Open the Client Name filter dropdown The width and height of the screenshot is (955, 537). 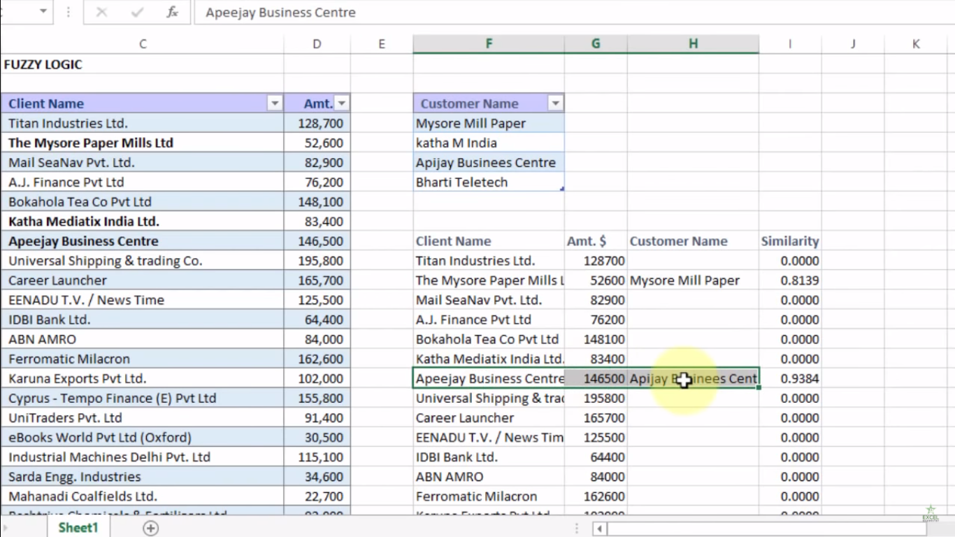tap(275, 103)
